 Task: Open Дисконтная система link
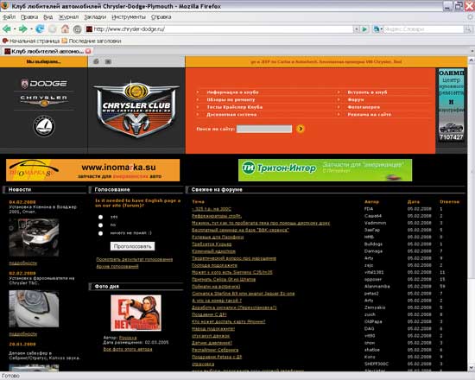[x=231, y=115]
